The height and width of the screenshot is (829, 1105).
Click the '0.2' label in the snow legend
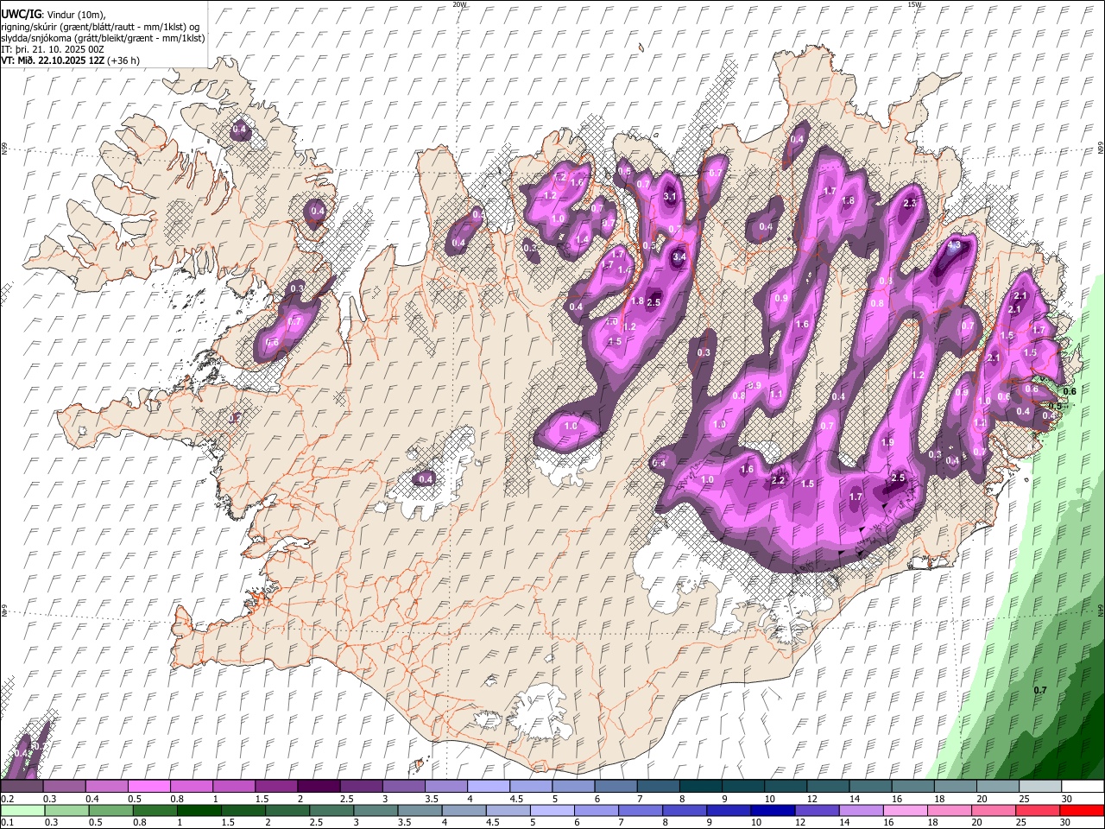[7, 799]
